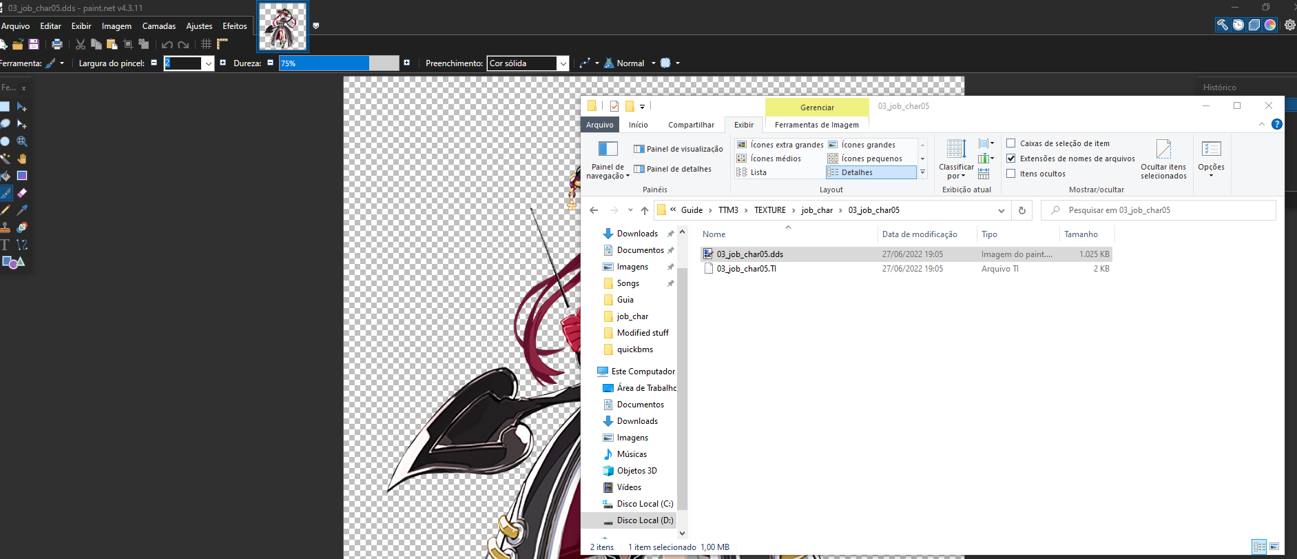Select the Move Selected Pixels tool
This screenshot has height=559, width=1297.
pos(22,107)
